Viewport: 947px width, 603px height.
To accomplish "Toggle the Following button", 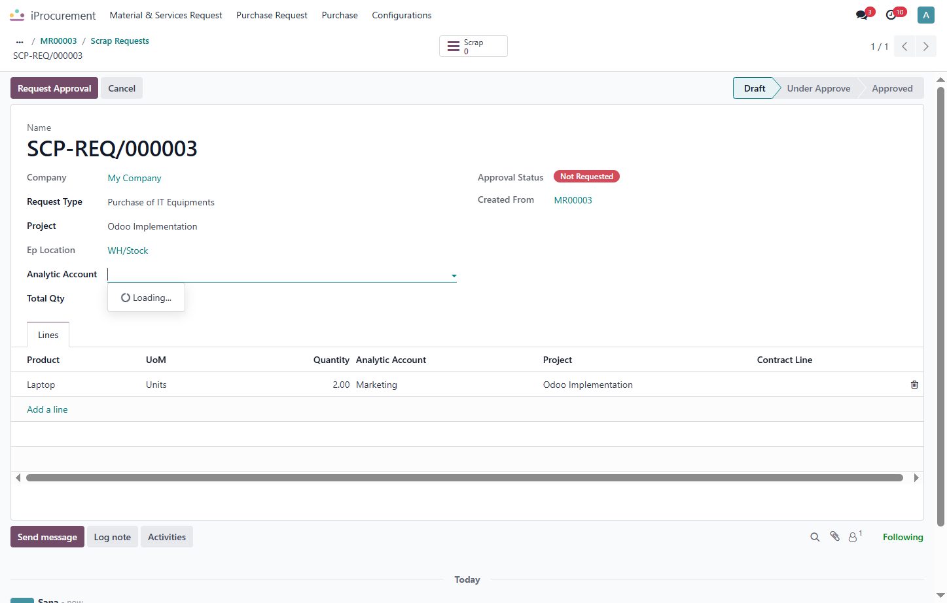I will 903,537.
